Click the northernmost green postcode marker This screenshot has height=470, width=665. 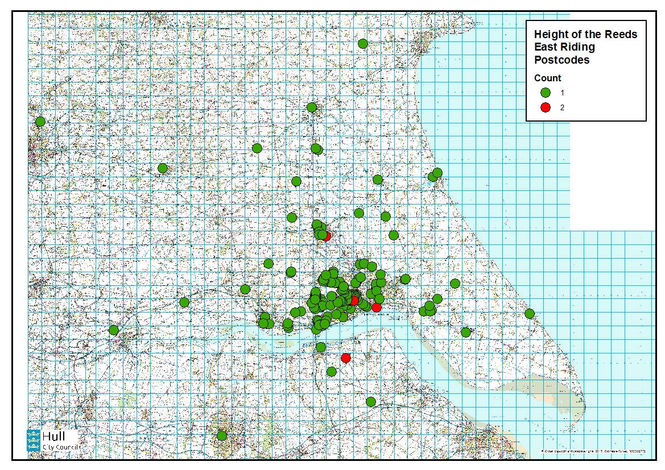click(x=362, y=44)
